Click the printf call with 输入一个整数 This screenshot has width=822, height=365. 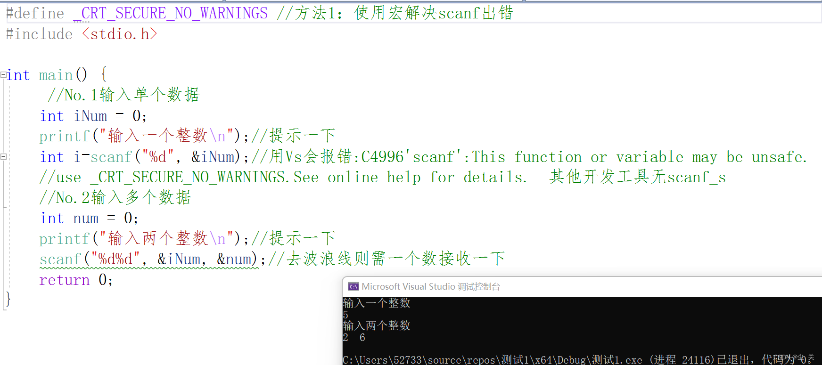point(144,136)
